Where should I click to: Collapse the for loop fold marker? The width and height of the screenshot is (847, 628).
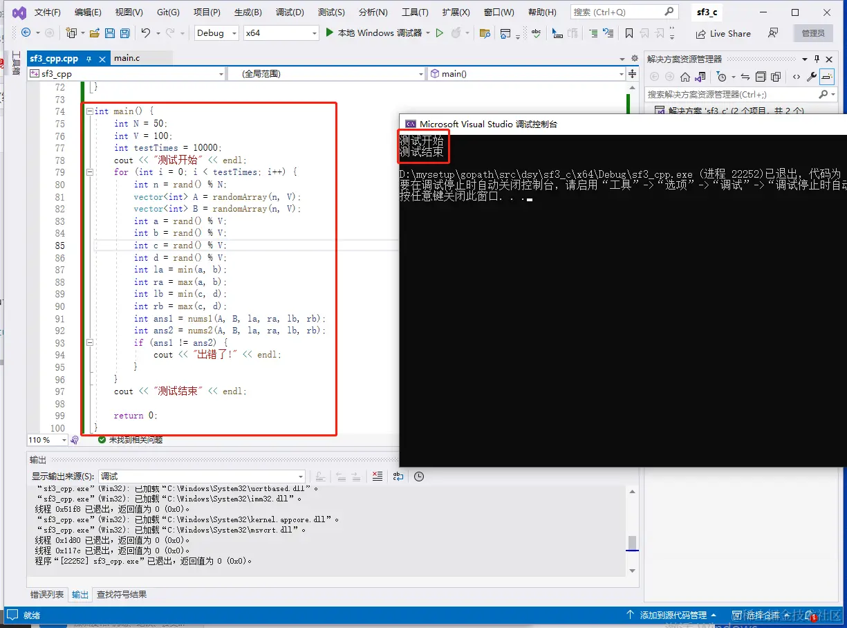coord(89,172)
